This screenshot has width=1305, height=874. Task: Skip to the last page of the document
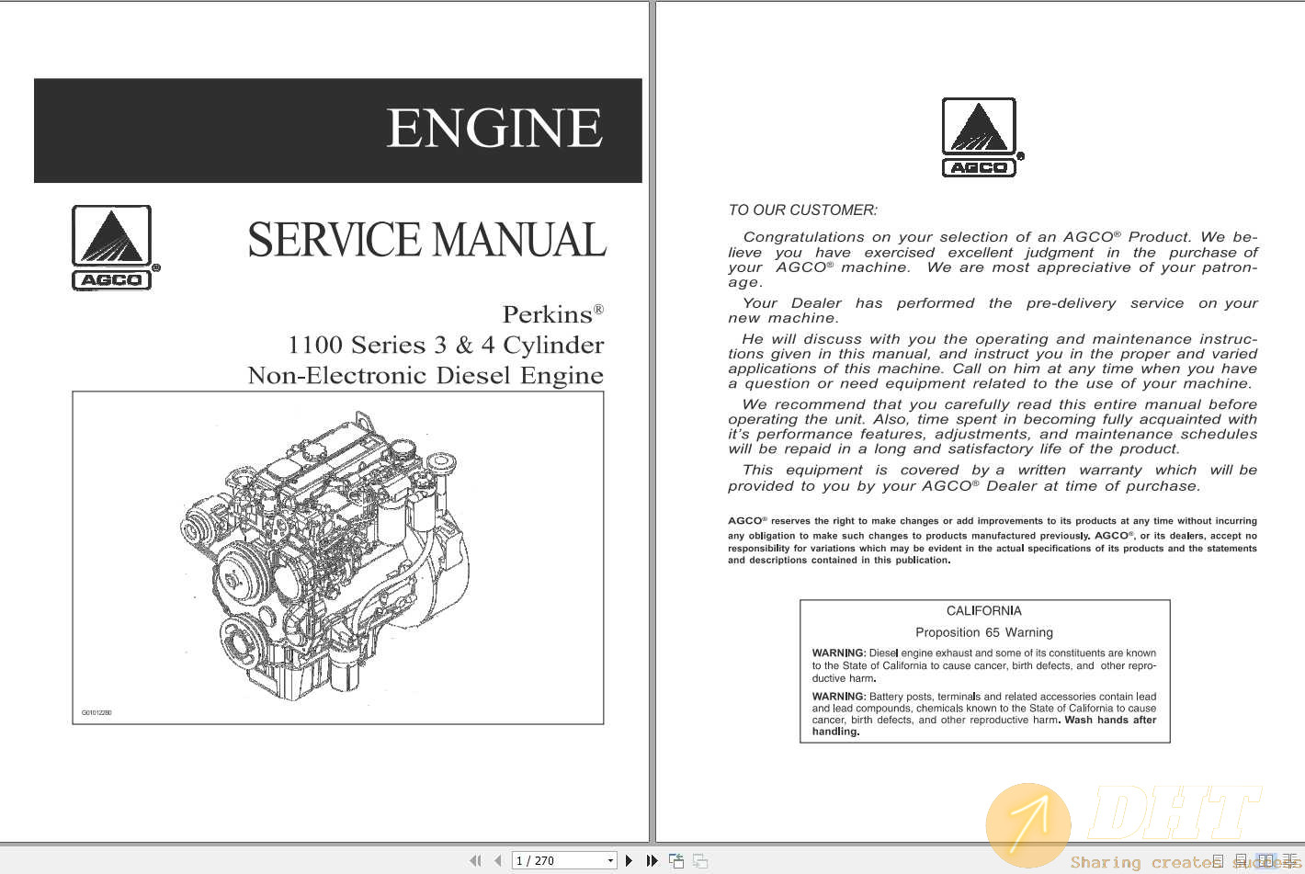click(x=652, y=860)
